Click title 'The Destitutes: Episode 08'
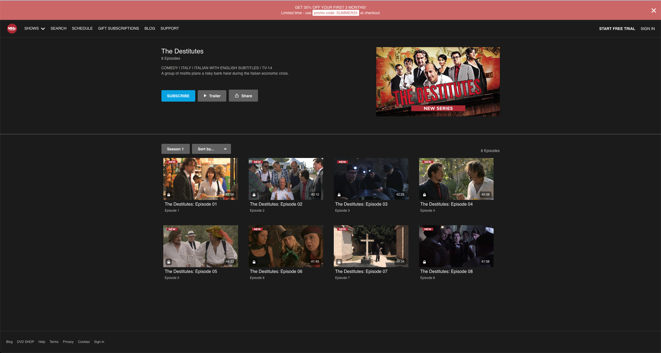Viewport: 661px width, 353px height. point(446,272)
